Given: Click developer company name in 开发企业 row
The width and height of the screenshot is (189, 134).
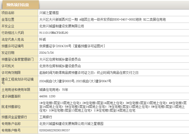Looking at the screenshot, I should pyautogui.click(x=62, y=26).
